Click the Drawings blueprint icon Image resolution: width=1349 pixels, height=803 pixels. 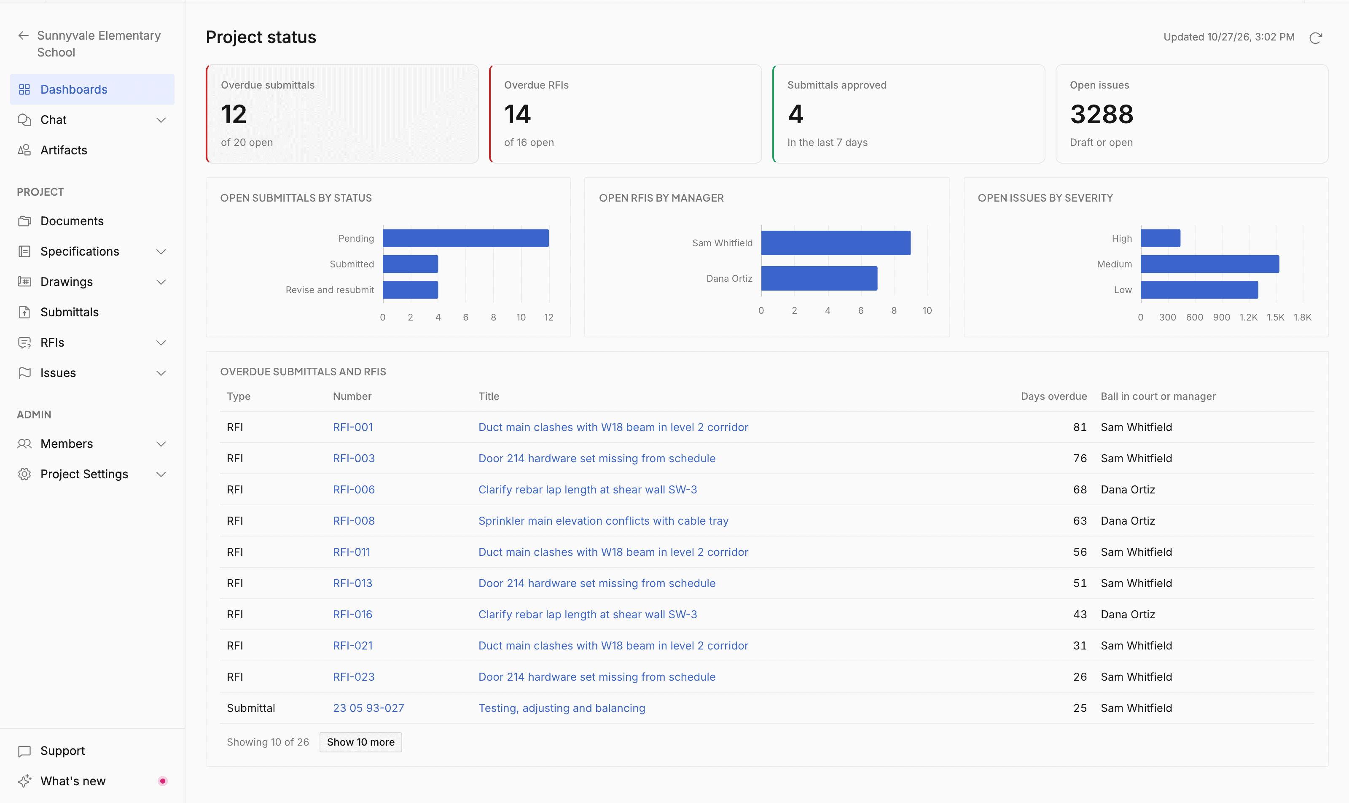click(24, 281)
